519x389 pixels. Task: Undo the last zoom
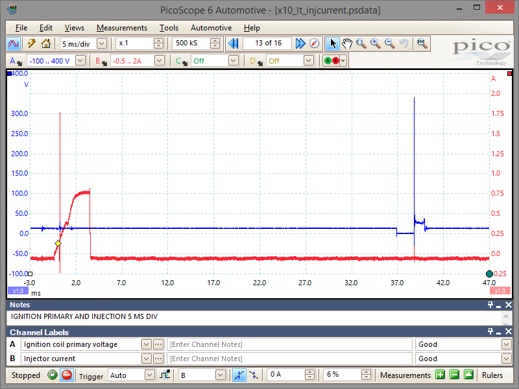404,43
